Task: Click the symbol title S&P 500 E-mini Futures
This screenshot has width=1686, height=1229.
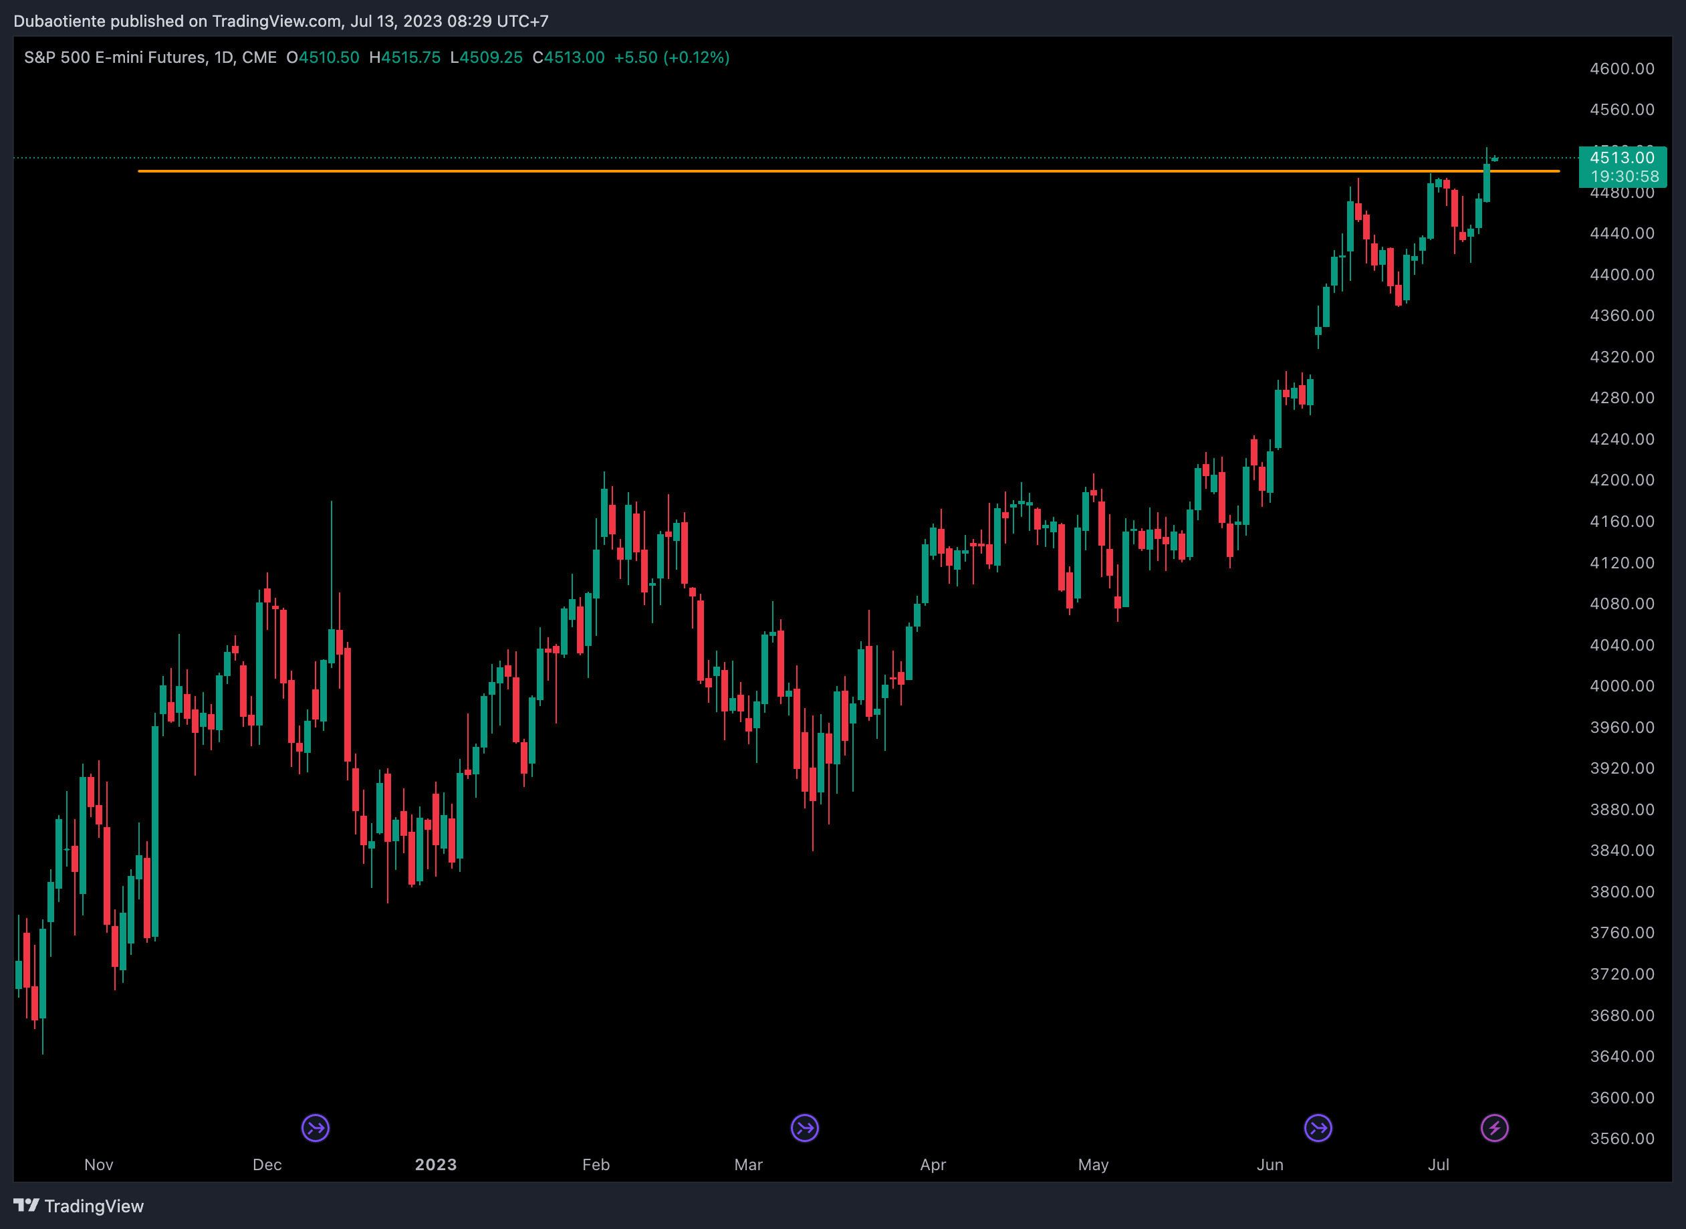Action: point(115,58)
